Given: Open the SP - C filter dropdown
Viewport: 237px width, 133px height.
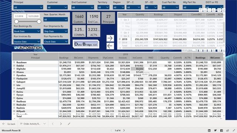Looking at the screenshot, I should (x=134, y=7).
